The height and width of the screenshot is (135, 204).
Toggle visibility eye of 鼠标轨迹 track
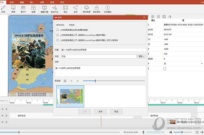click(2, 116)
